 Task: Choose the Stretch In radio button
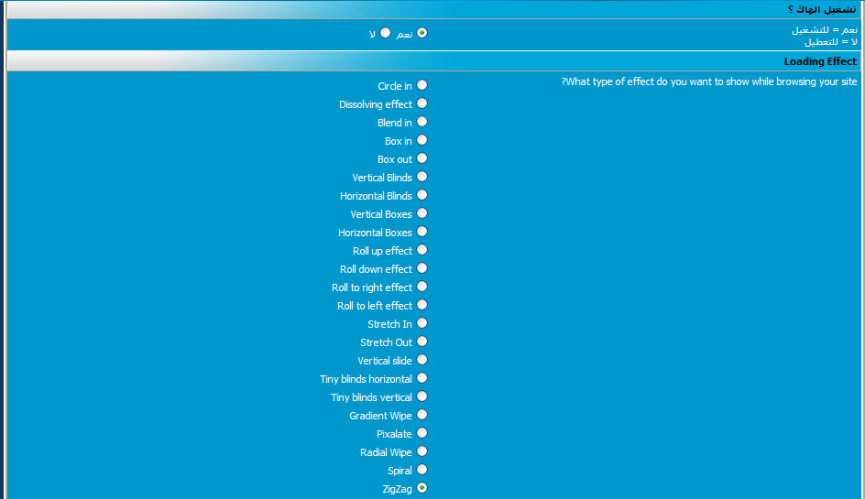pos(422,323)
